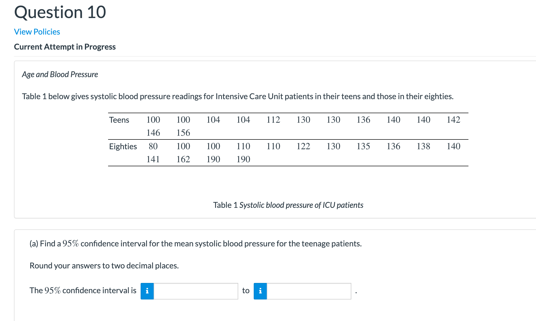The width and height of the screenshot is (536, 321).
Task: Click the Teens value 112
Action: [273, 120]
